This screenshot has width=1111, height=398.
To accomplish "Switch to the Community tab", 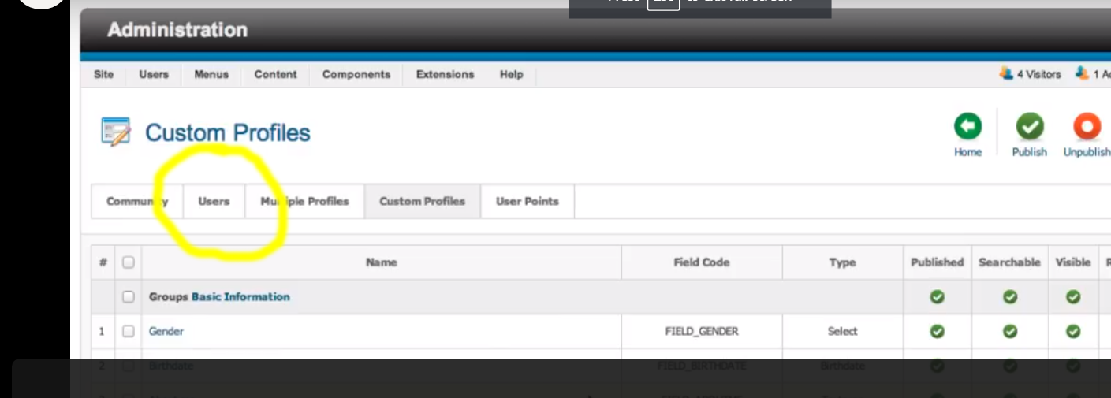I will [x=137, y=201].
